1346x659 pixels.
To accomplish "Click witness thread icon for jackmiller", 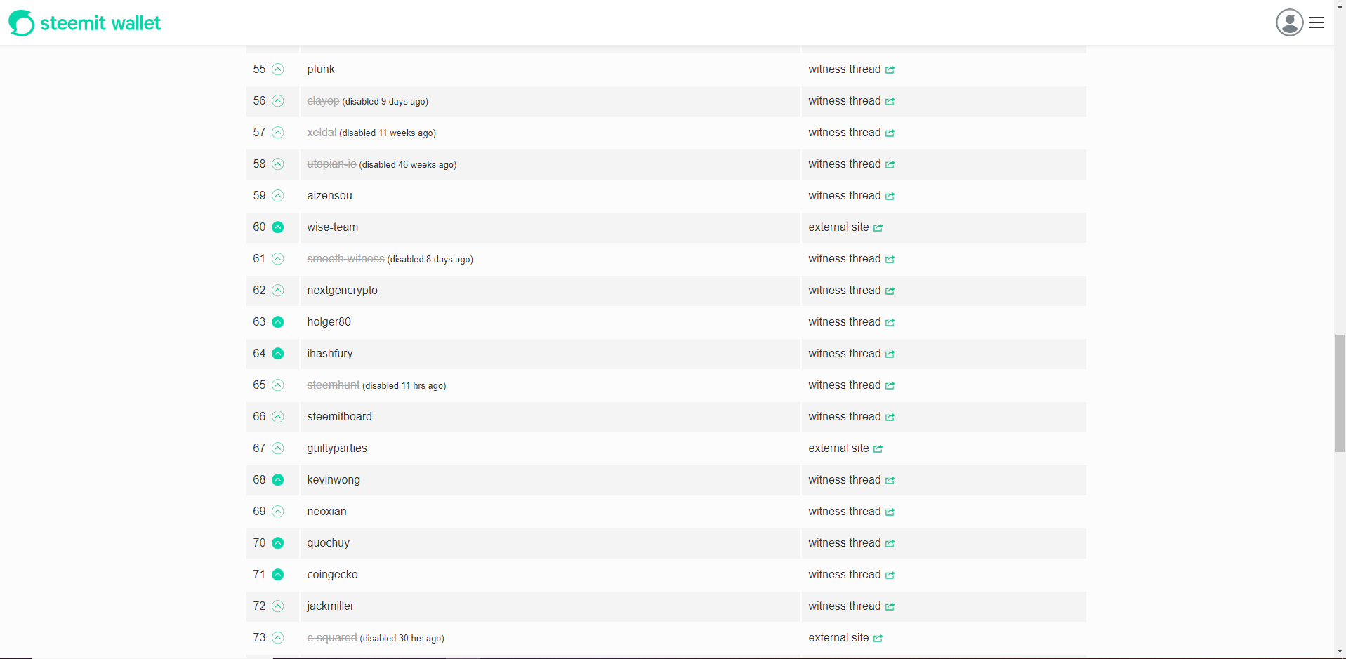I will pyautogui.click(x=890, y=606).
